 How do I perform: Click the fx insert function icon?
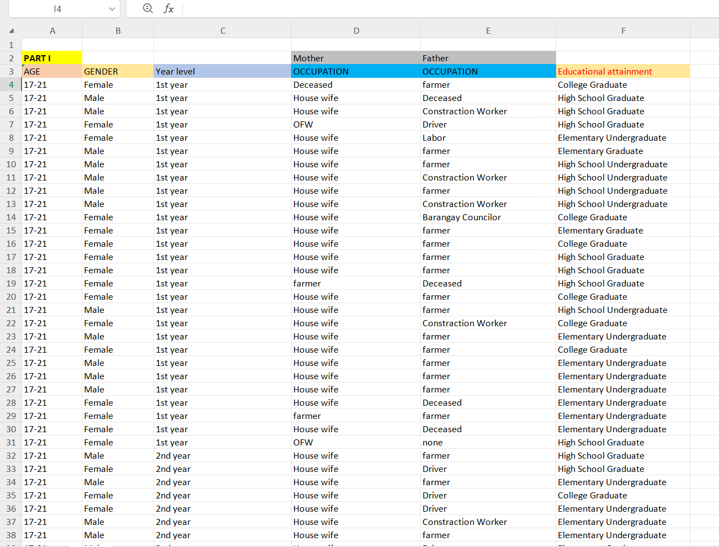pyautogui.click(x=168, y=8)
